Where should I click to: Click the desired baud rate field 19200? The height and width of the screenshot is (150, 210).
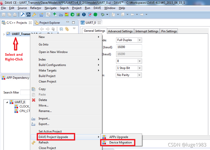tap(129, 47)
